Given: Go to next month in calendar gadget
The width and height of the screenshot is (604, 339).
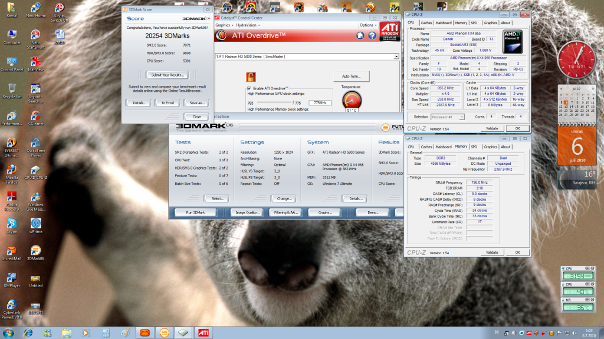Looking at the screenshot, I should click(593, 89).
